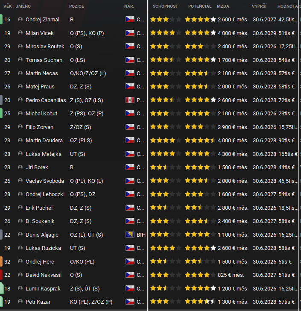Select the value 90tis € cell

[x=286, y=141]
